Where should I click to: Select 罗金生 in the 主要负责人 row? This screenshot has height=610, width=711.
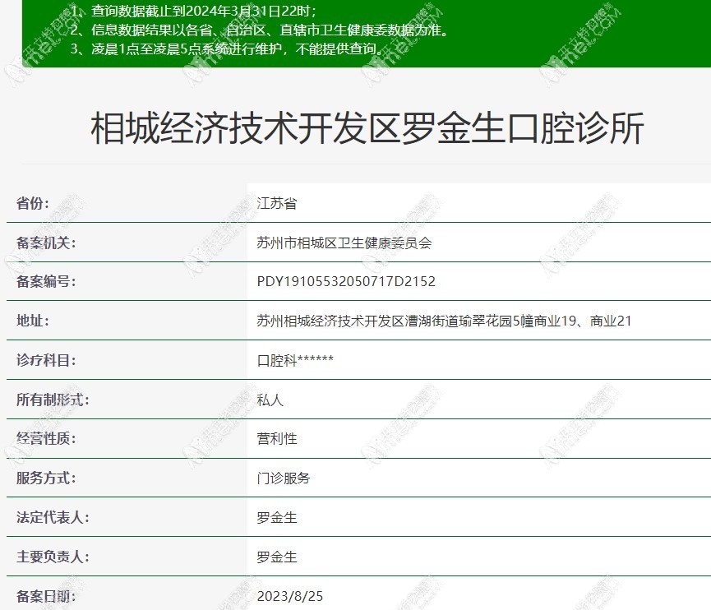(277, 557)
